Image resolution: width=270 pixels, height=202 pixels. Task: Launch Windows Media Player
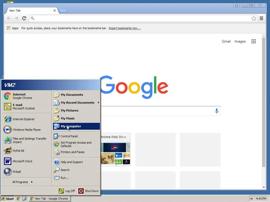(27, 129)
